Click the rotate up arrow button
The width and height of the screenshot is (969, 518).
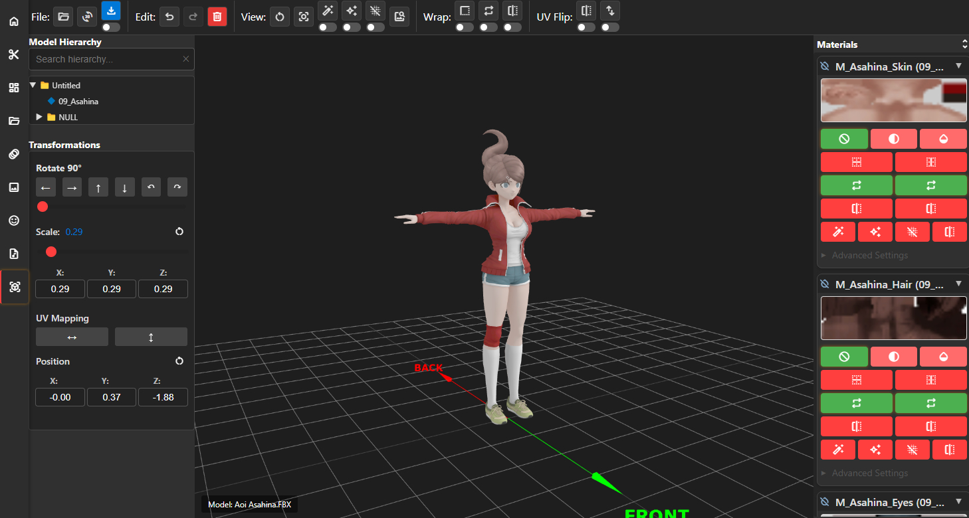98,188
